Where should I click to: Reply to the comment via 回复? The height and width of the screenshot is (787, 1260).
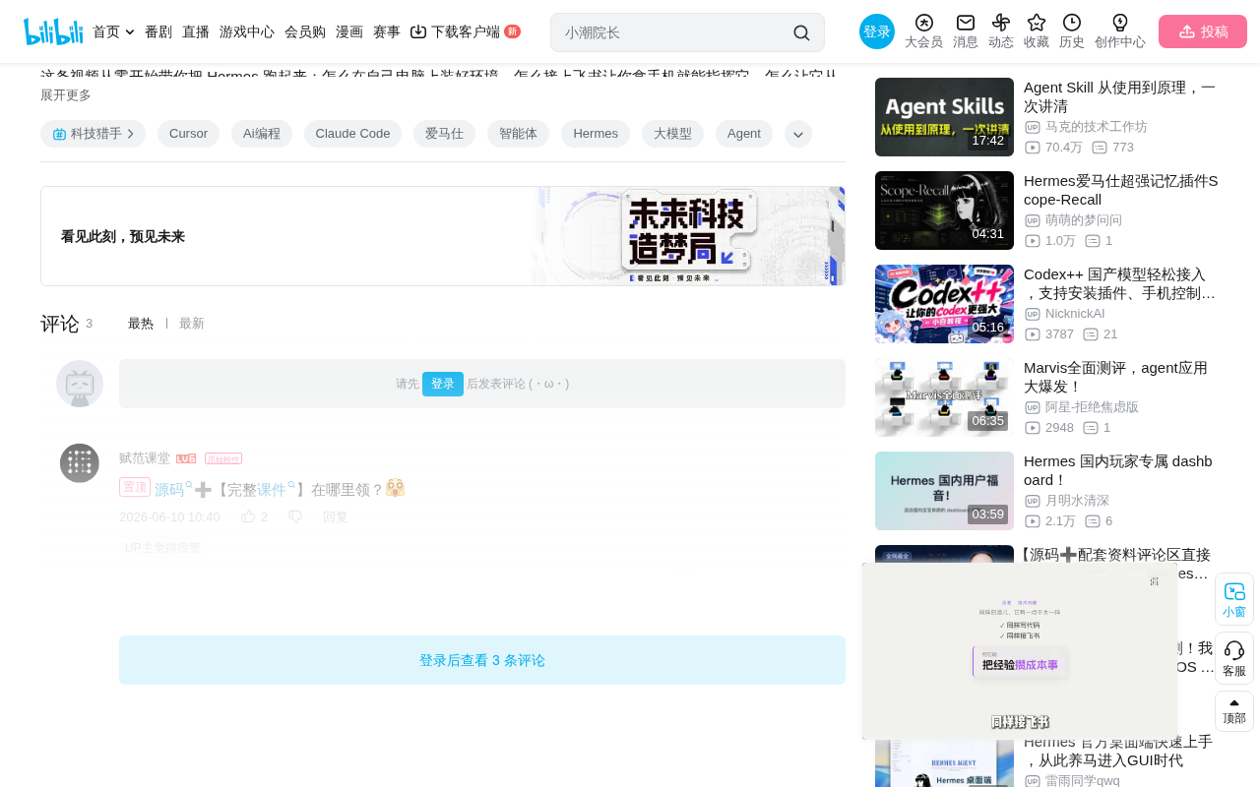point(336,516)
